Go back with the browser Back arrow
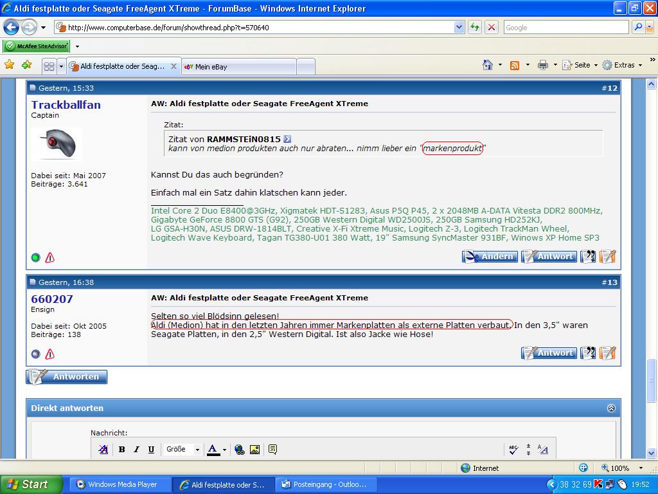 click(11, 28)
